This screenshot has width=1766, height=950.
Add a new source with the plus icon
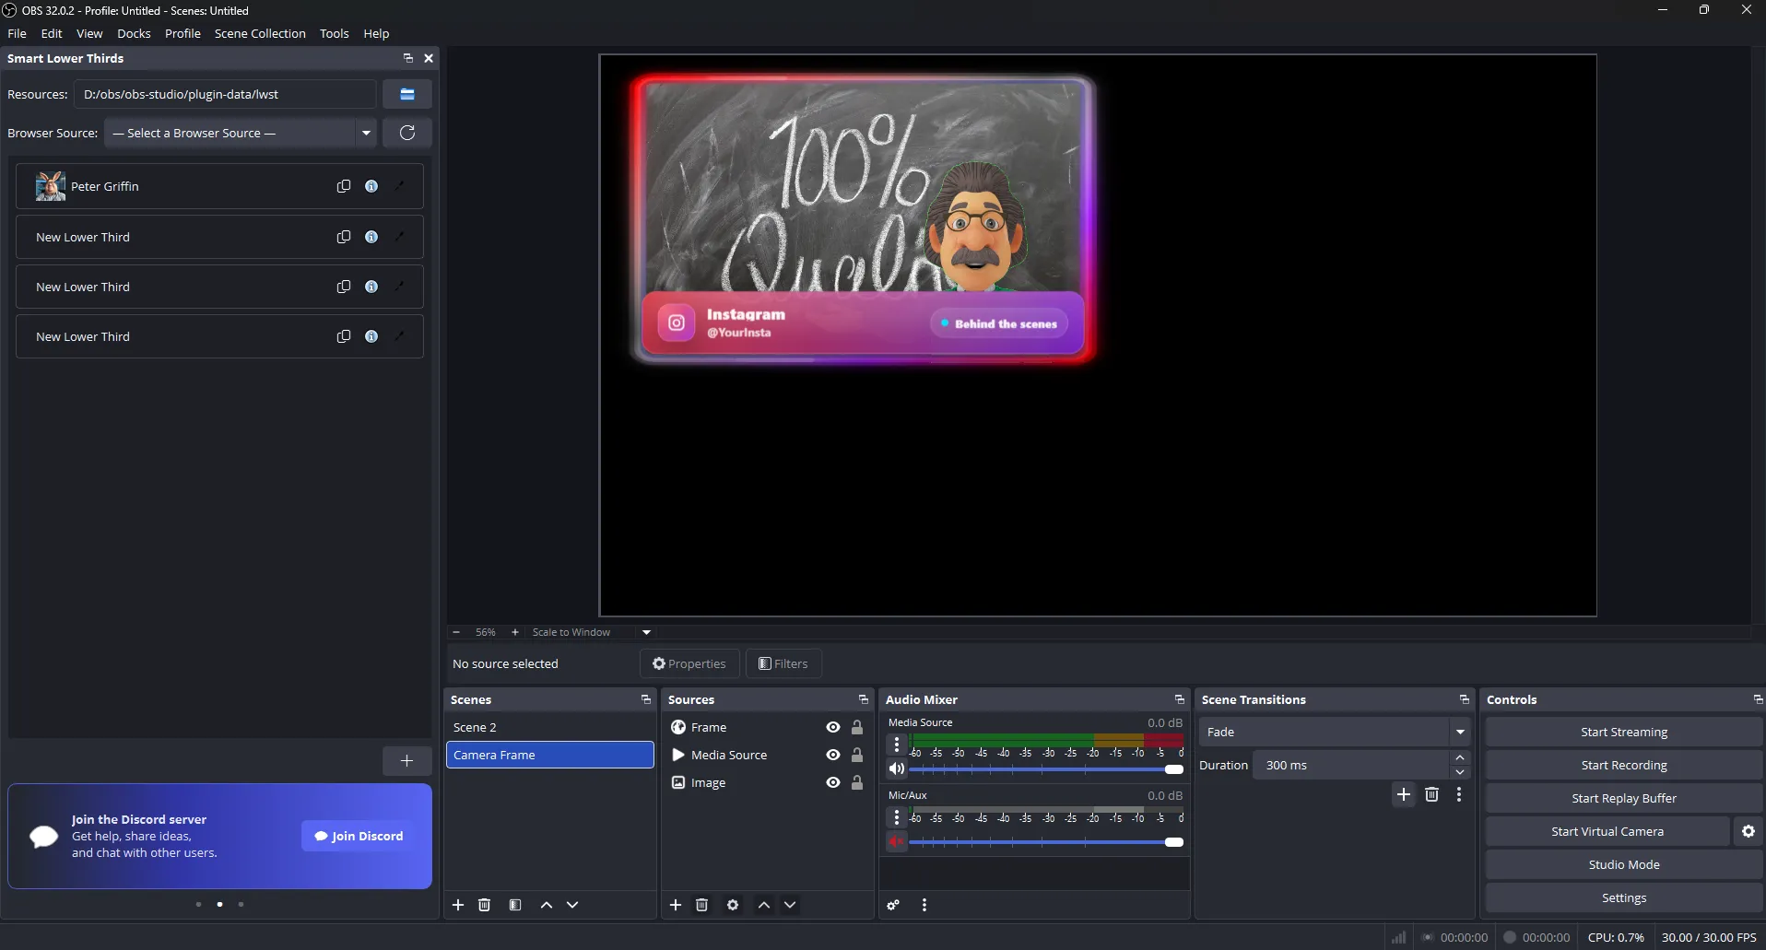(675, 905)
